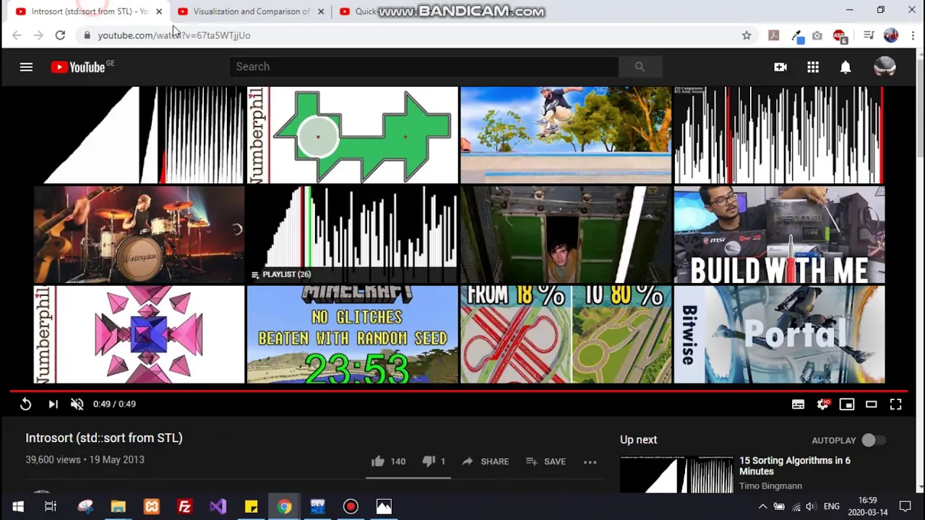Toggle the Autoplay switch
Viewport: 925px width, 520px height.
pyautogui.click(x=873, y=440)
